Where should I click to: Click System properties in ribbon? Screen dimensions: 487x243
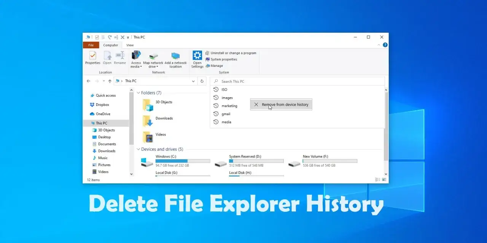pos(221,59)
